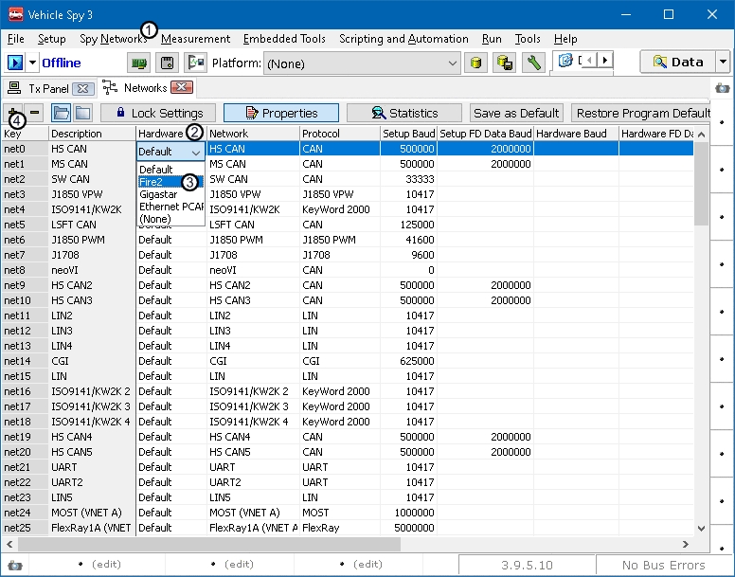The height and width of the screenshot is (577, 735).
Task: Toggle the Properties view button
Action: pyautogui.click(x=280, y=113)
